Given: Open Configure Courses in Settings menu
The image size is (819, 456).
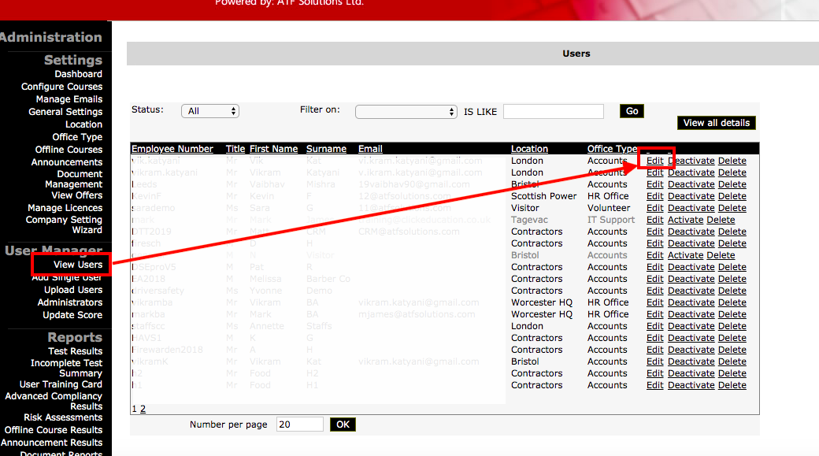Looking at the screenshot, I should point(61,87).
